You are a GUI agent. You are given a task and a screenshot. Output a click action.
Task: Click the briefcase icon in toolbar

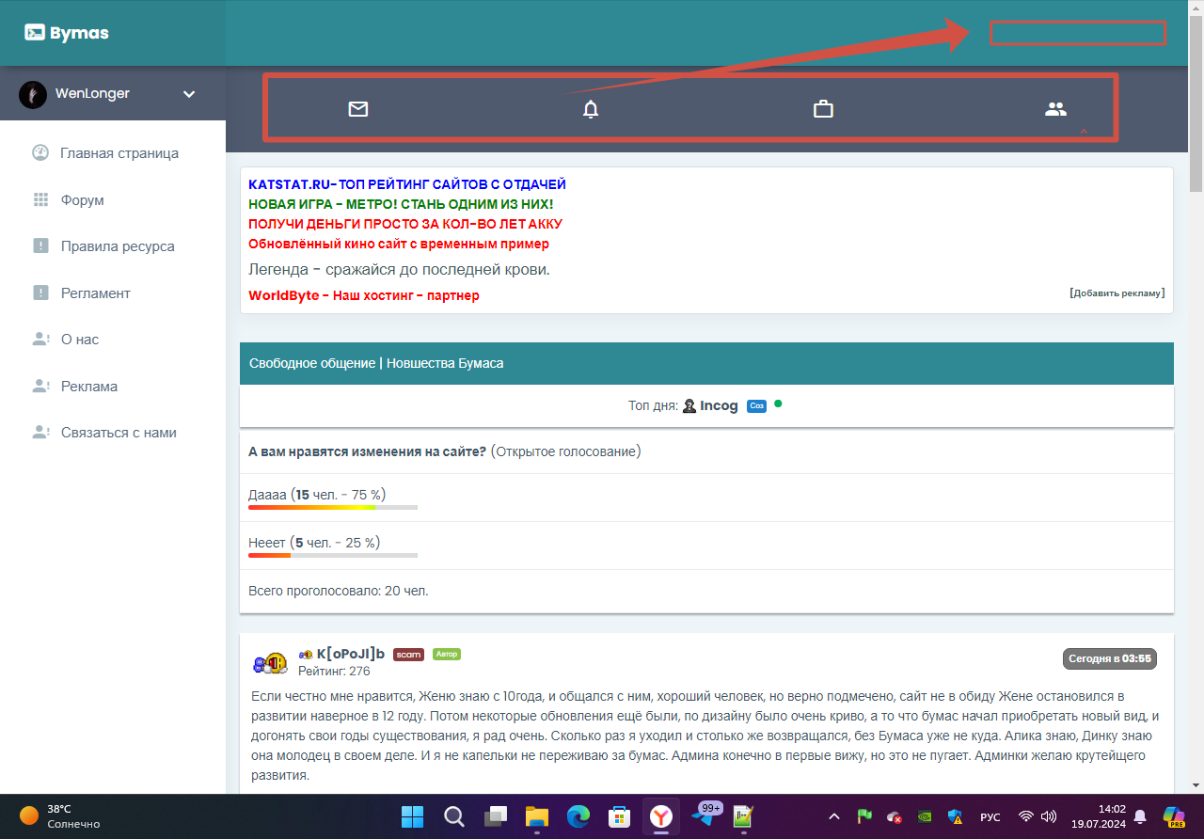click(x=823, y=109)
